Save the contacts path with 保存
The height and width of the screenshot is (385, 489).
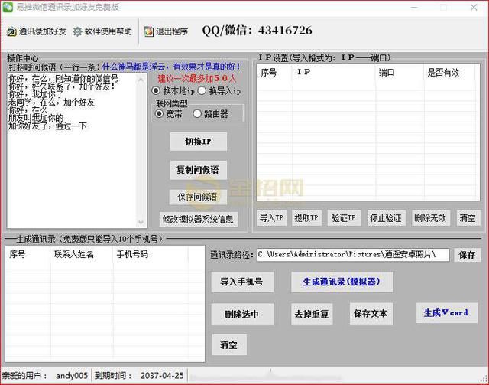(467, 255)
